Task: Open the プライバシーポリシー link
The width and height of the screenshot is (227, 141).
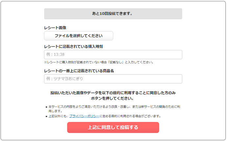Action: tap(84, 116)
